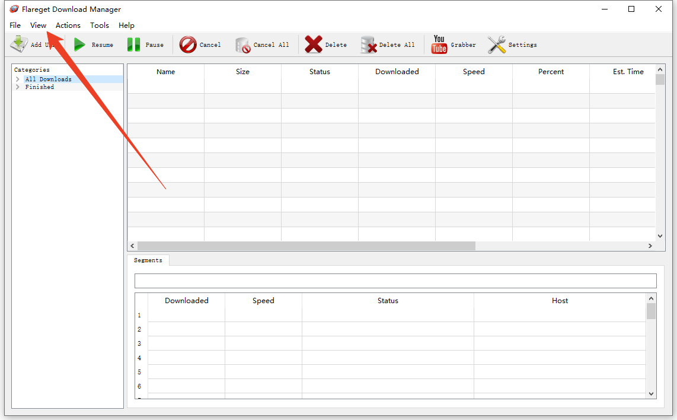Viewport: 677px width, 420px height.
Task: Click the segments table scroll down arrow
Action: pyautogui.click(x=651, y=394)
